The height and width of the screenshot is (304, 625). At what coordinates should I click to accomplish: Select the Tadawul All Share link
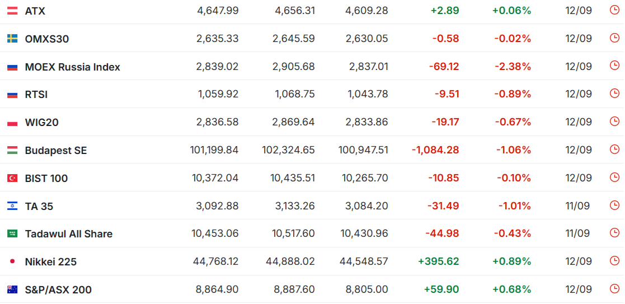coord(69,234)
